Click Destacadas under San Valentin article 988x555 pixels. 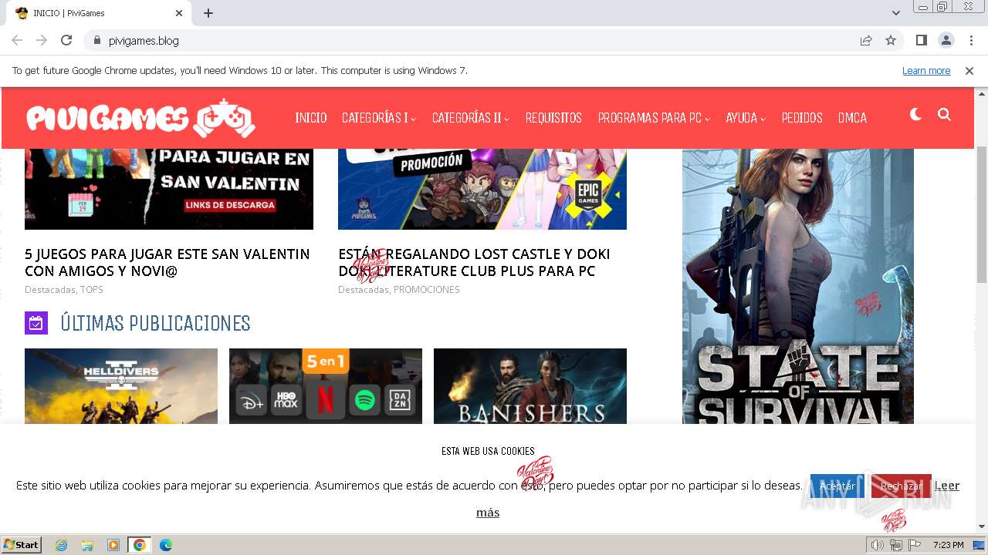point(49,290)
